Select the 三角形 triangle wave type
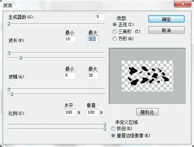 pyautogui.click(x=115, y=32)
